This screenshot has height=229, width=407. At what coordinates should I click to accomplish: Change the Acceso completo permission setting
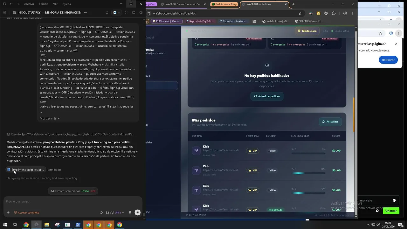(27, 212)
